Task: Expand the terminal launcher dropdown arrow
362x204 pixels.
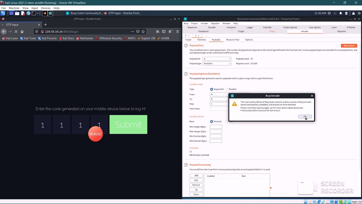Action: click(38, 13)
